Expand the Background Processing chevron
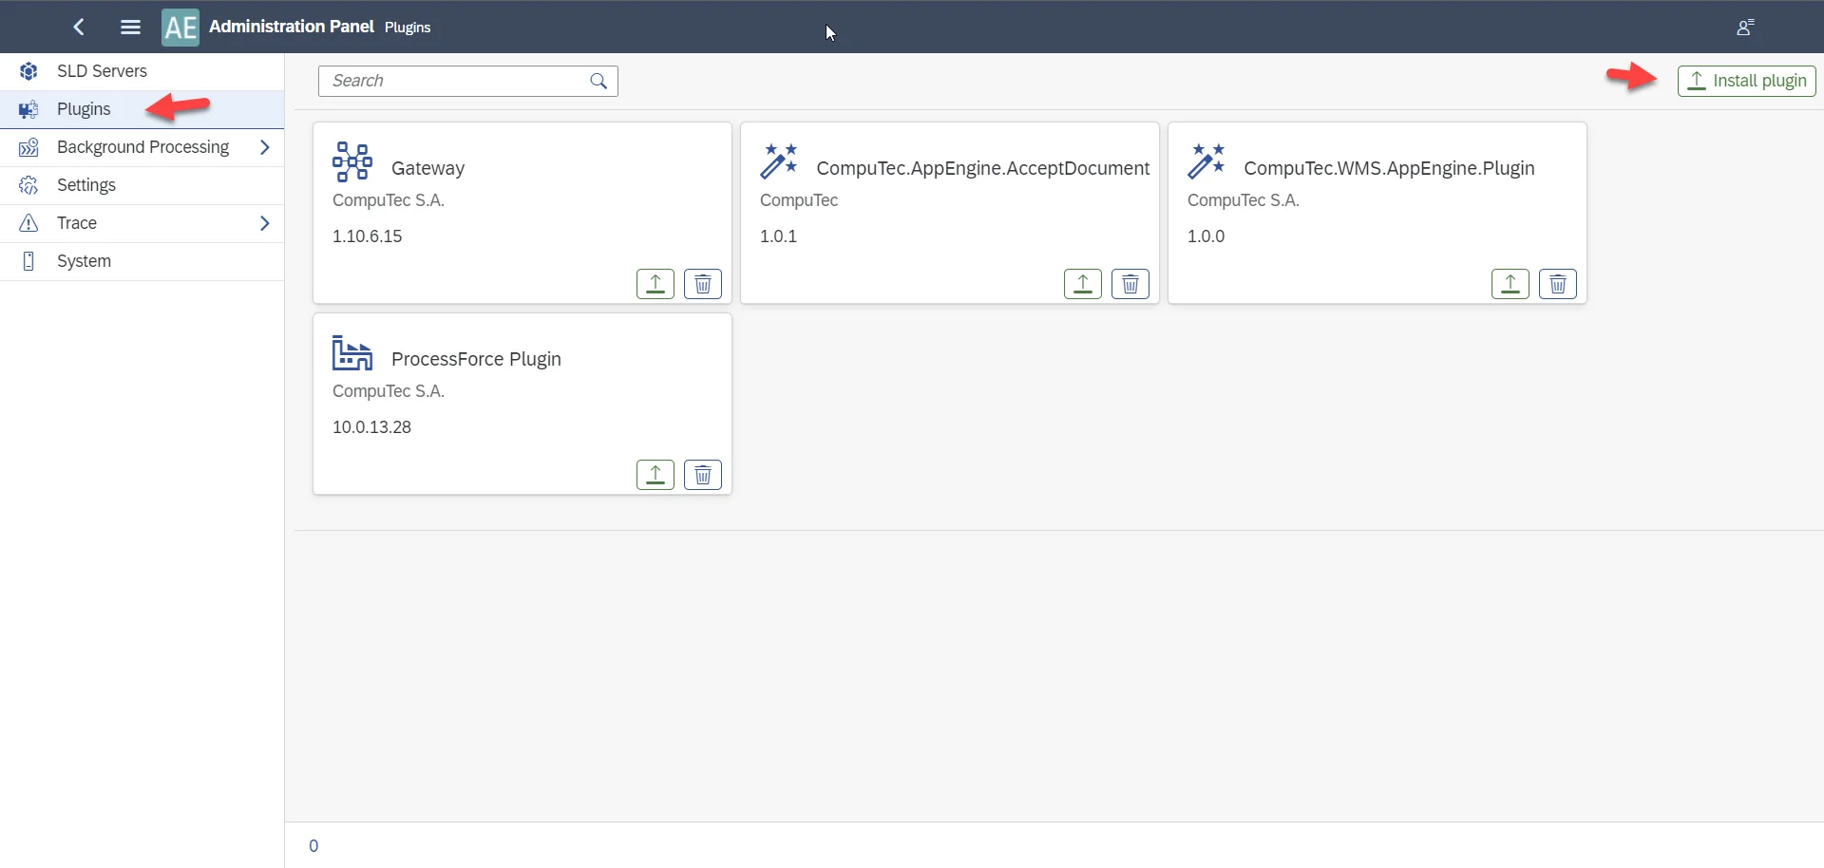Image resolution: width=1824 pixels, height=868 pixels. [265, 147]
